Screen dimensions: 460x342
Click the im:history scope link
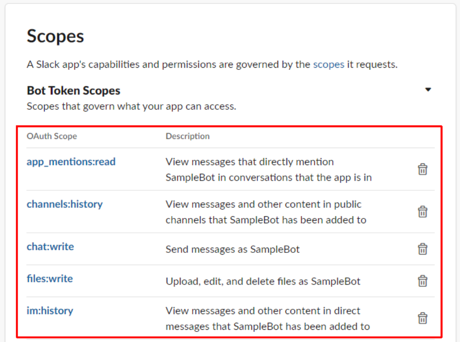click(x=49, y=311)
